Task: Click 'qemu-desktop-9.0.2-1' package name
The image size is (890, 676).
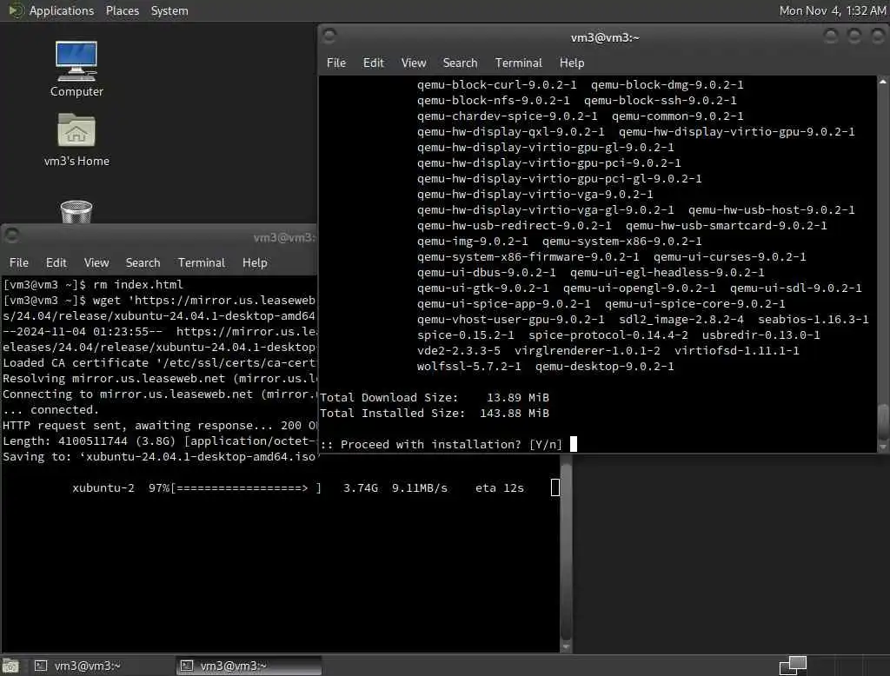Action: [x=604, y=366]
